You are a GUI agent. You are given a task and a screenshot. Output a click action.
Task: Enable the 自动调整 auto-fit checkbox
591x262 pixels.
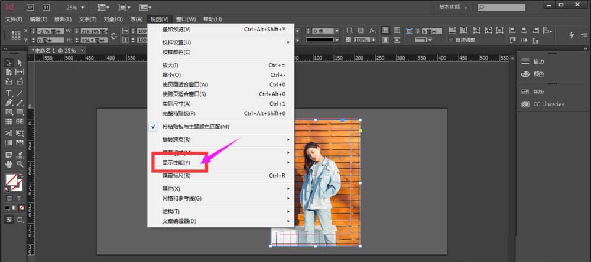point(451,40)
